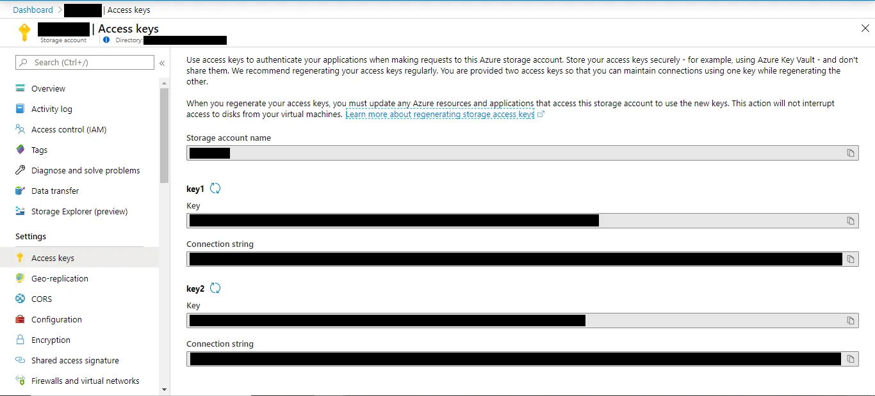Copy the key1 Key value
Viewport: 875px width, 396px height.
851,221
